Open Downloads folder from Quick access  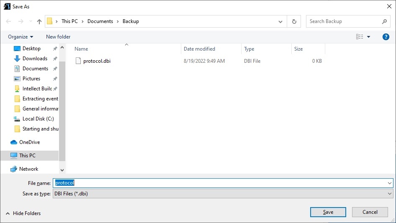(x=35, y=59)
